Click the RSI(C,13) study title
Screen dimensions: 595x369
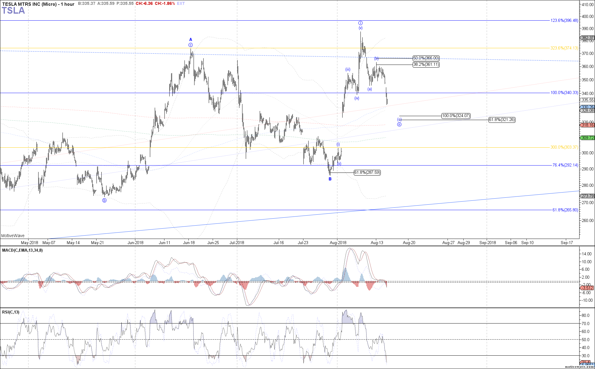coord(11,312)
